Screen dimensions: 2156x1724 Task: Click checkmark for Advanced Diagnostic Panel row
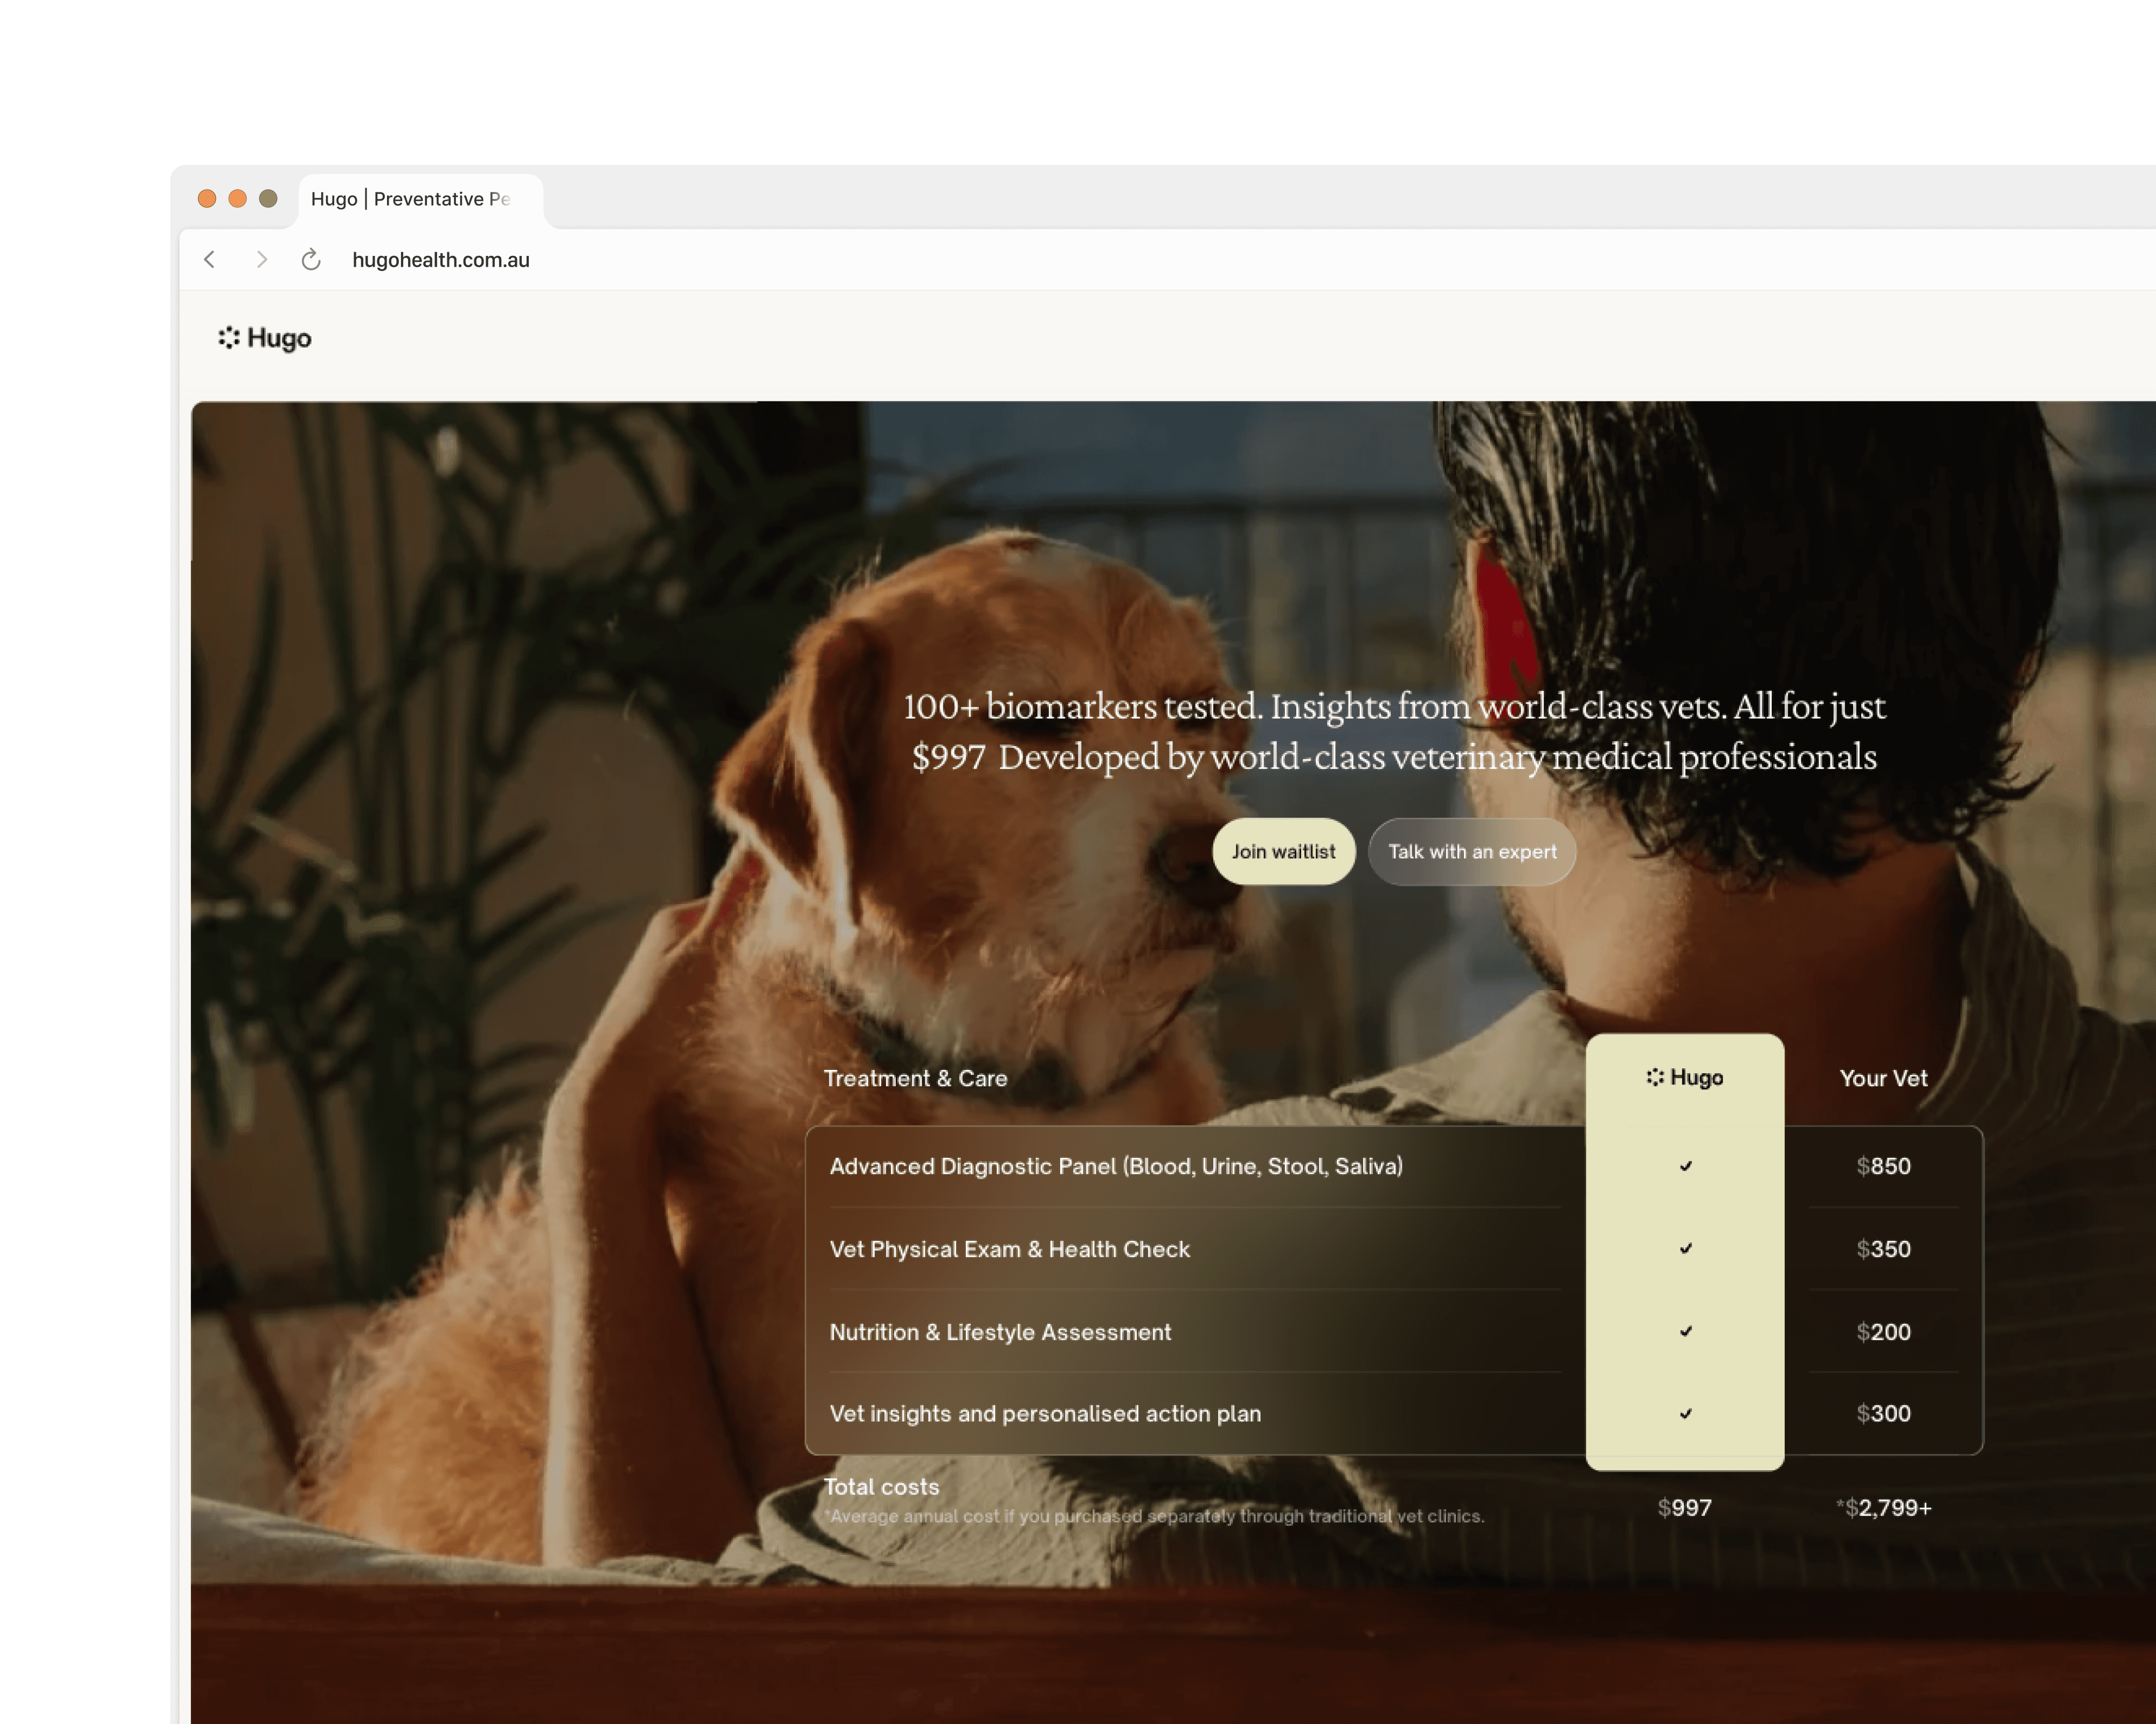1685,1166
